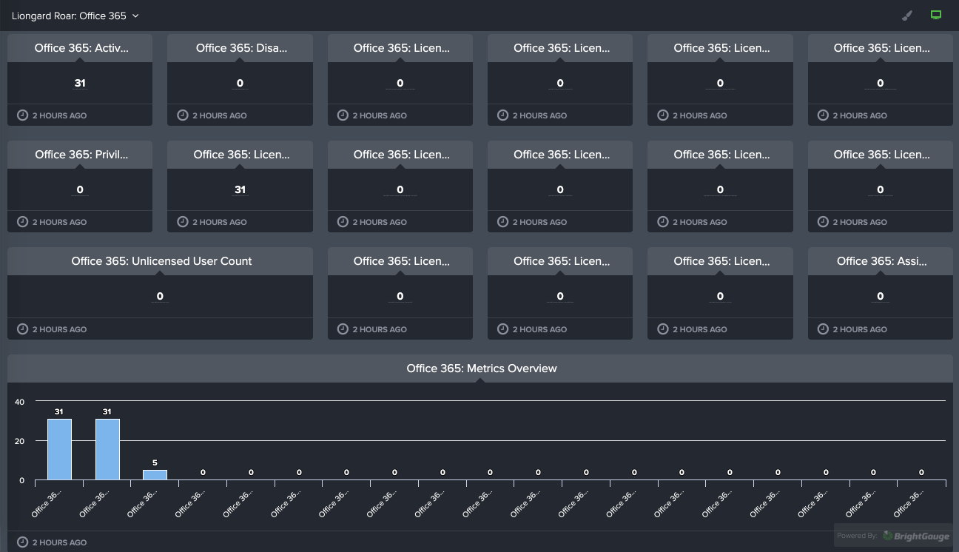Screen dimensions: 959x552
Task: Open the Powered By BrightGauge logo link
Action: click(x=915, y=536)
